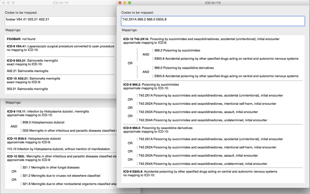Click 321.2 Meningitis due to viruses entry
The width and height of the screenshot is (310, 194).
61,176
